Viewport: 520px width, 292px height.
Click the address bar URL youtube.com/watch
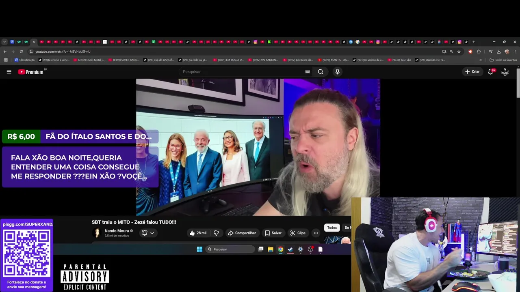[x=63, y=52]
